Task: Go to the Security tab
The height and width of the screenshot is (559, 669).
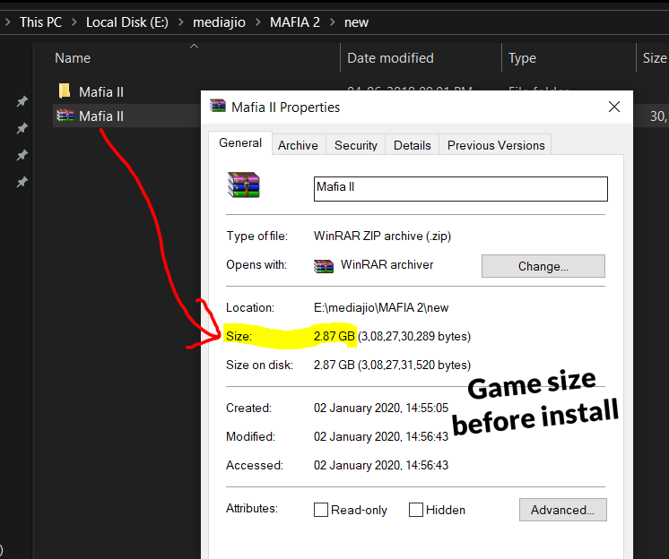Action: [356, 145]
